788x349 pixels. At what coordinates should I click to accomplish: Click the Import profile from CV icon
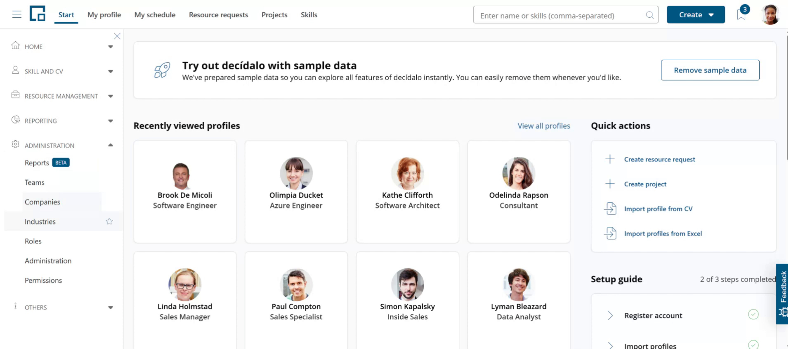610,209
